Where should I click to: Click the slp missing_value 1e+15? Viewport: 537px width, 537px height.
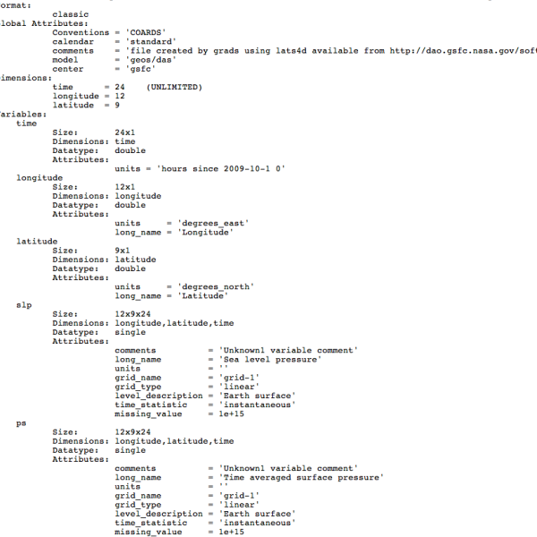(232, 414)
